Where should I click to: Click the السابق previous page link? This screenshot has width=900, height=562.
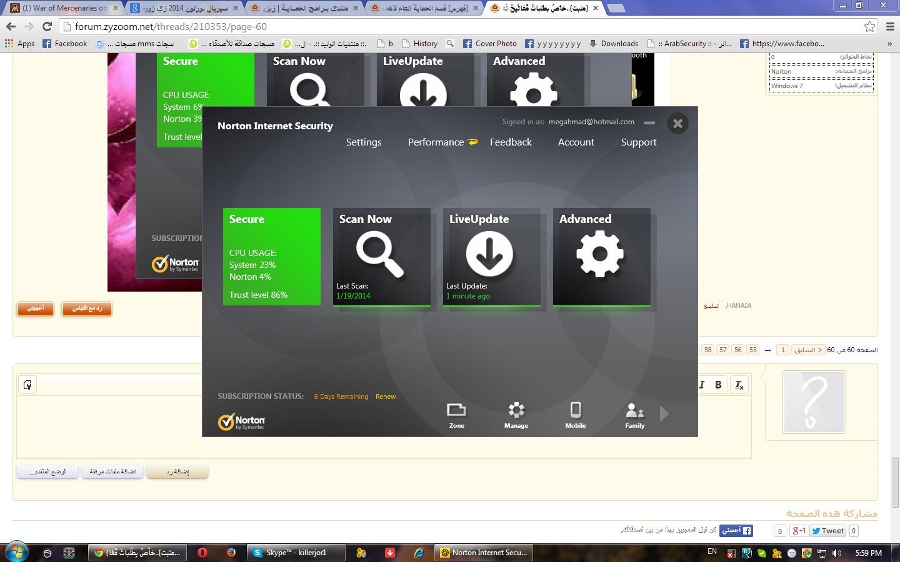coord(808,350)
